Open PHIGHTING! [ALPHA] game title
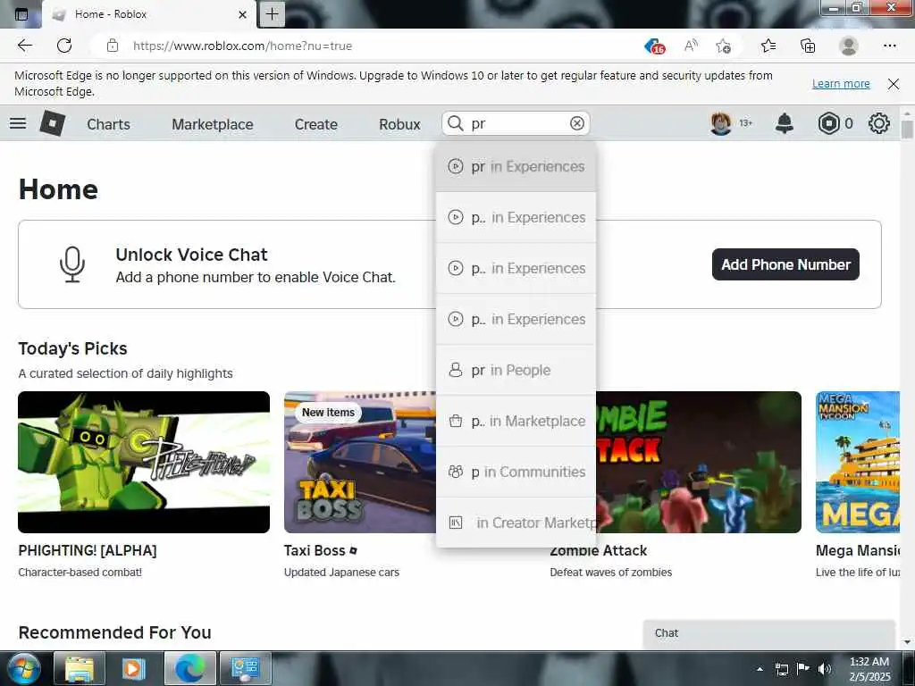 point(88,550)
